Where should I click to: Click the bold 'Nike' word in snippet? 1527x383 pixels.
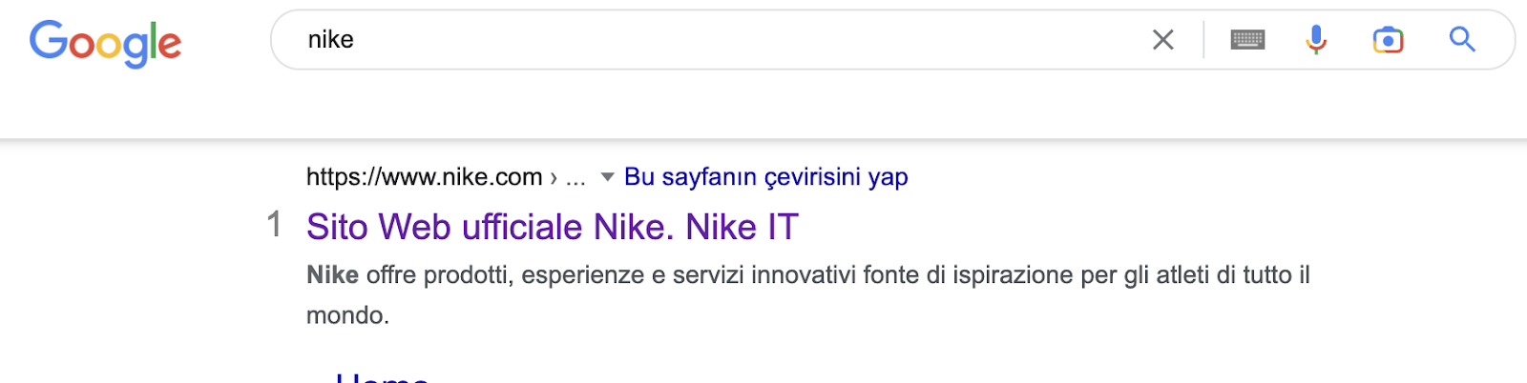click(x=332, y=275)
